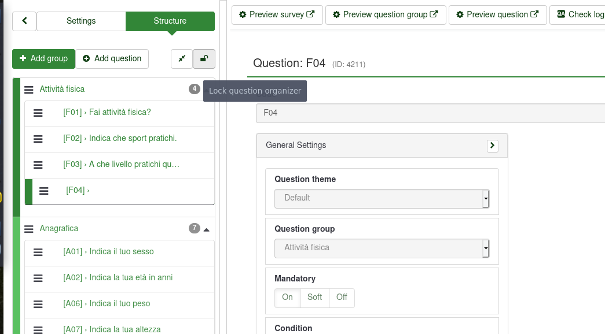Click the lock question organizer icon

204,58
